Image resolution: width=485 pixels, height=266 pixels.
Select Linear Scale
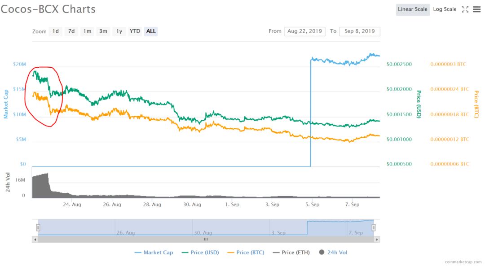point(413,9)
